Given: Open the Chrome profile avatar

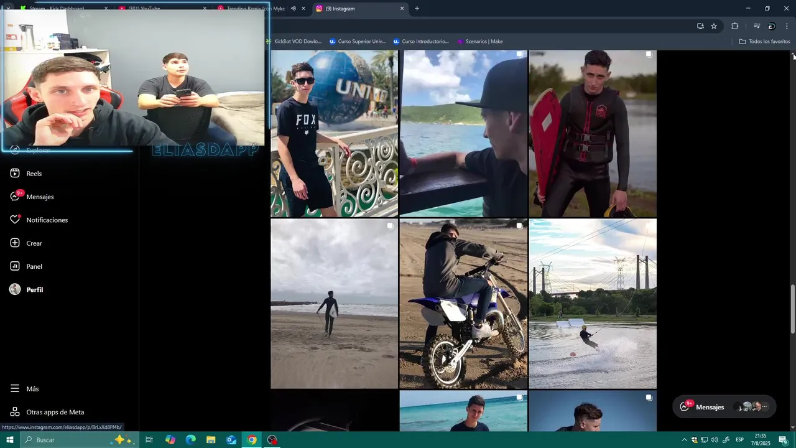Looking at the screenshot, I should click(772, 26).
